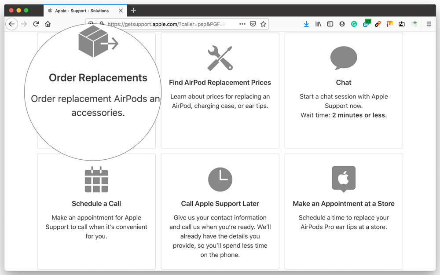Toggle the sidebar panel open
The height and width of the screenshot is (275, 440).
[x=330, y=24]
